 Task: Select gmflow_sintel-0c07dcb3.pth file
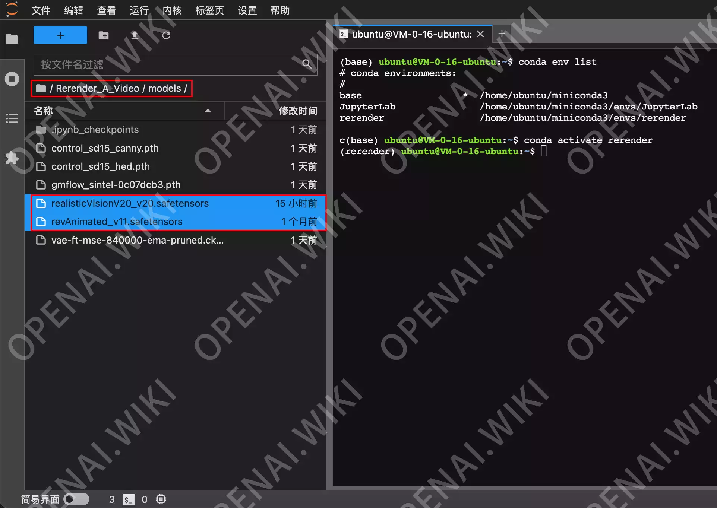[176, 185]
